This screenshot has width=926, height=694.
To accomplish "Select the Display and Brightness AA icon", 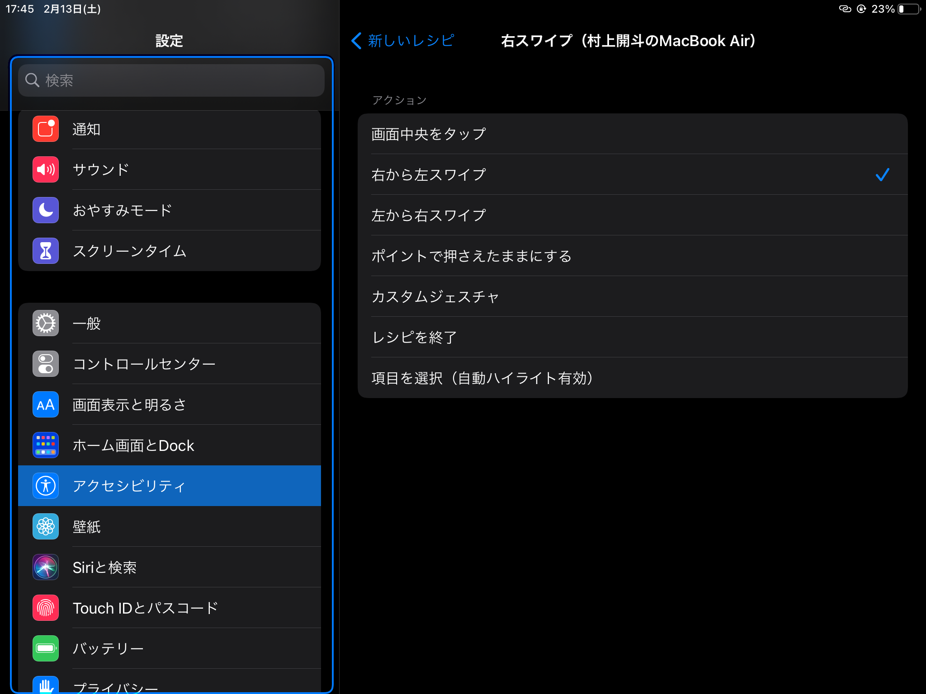I will click(45, 404).
